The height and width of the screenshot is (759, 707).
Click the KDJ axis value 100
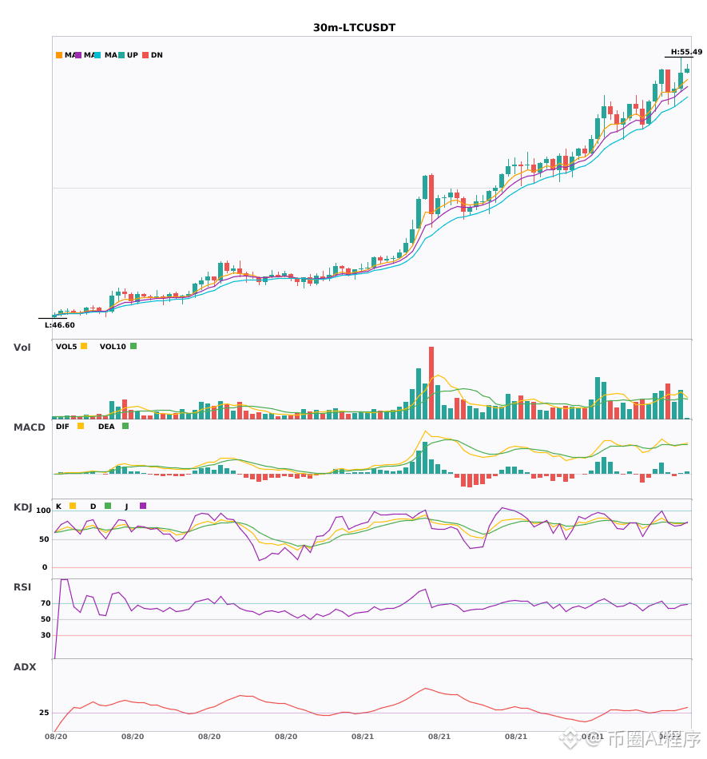click(x=44, y=511)
